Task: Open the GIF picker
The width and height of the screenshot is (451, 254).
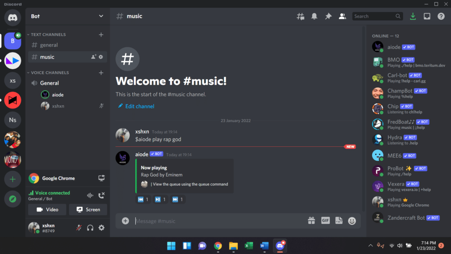Action: 325,220
